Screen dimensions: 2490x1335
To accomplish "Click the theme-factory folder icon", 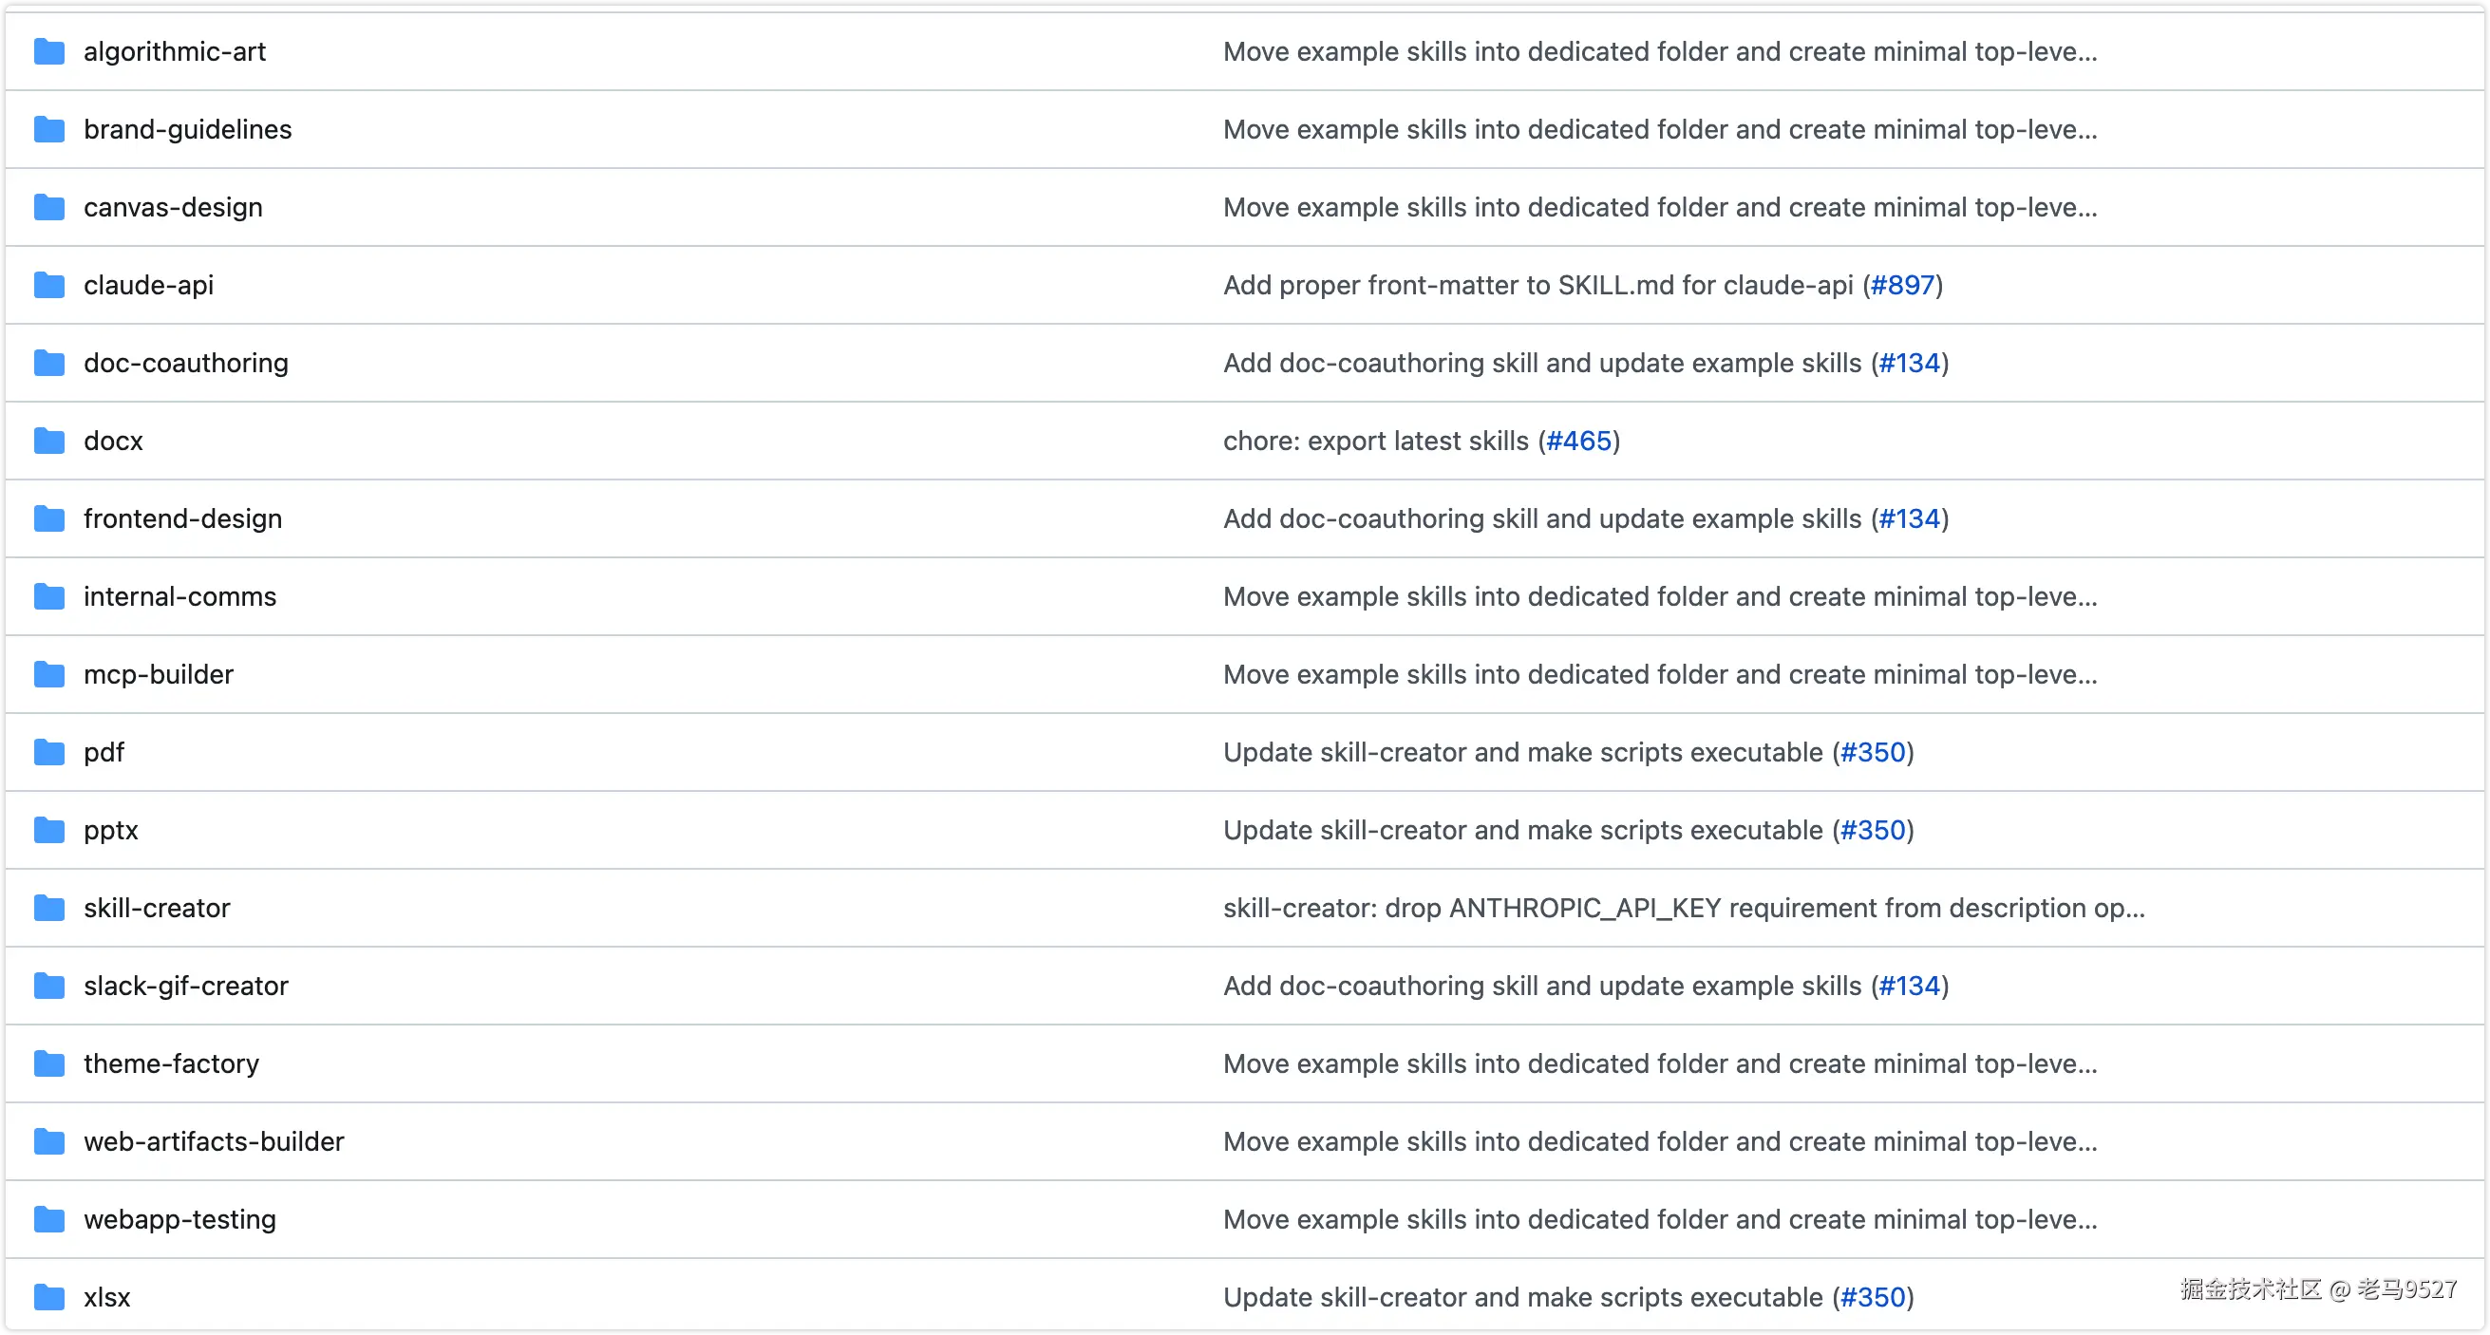I will click(49, 1063).
